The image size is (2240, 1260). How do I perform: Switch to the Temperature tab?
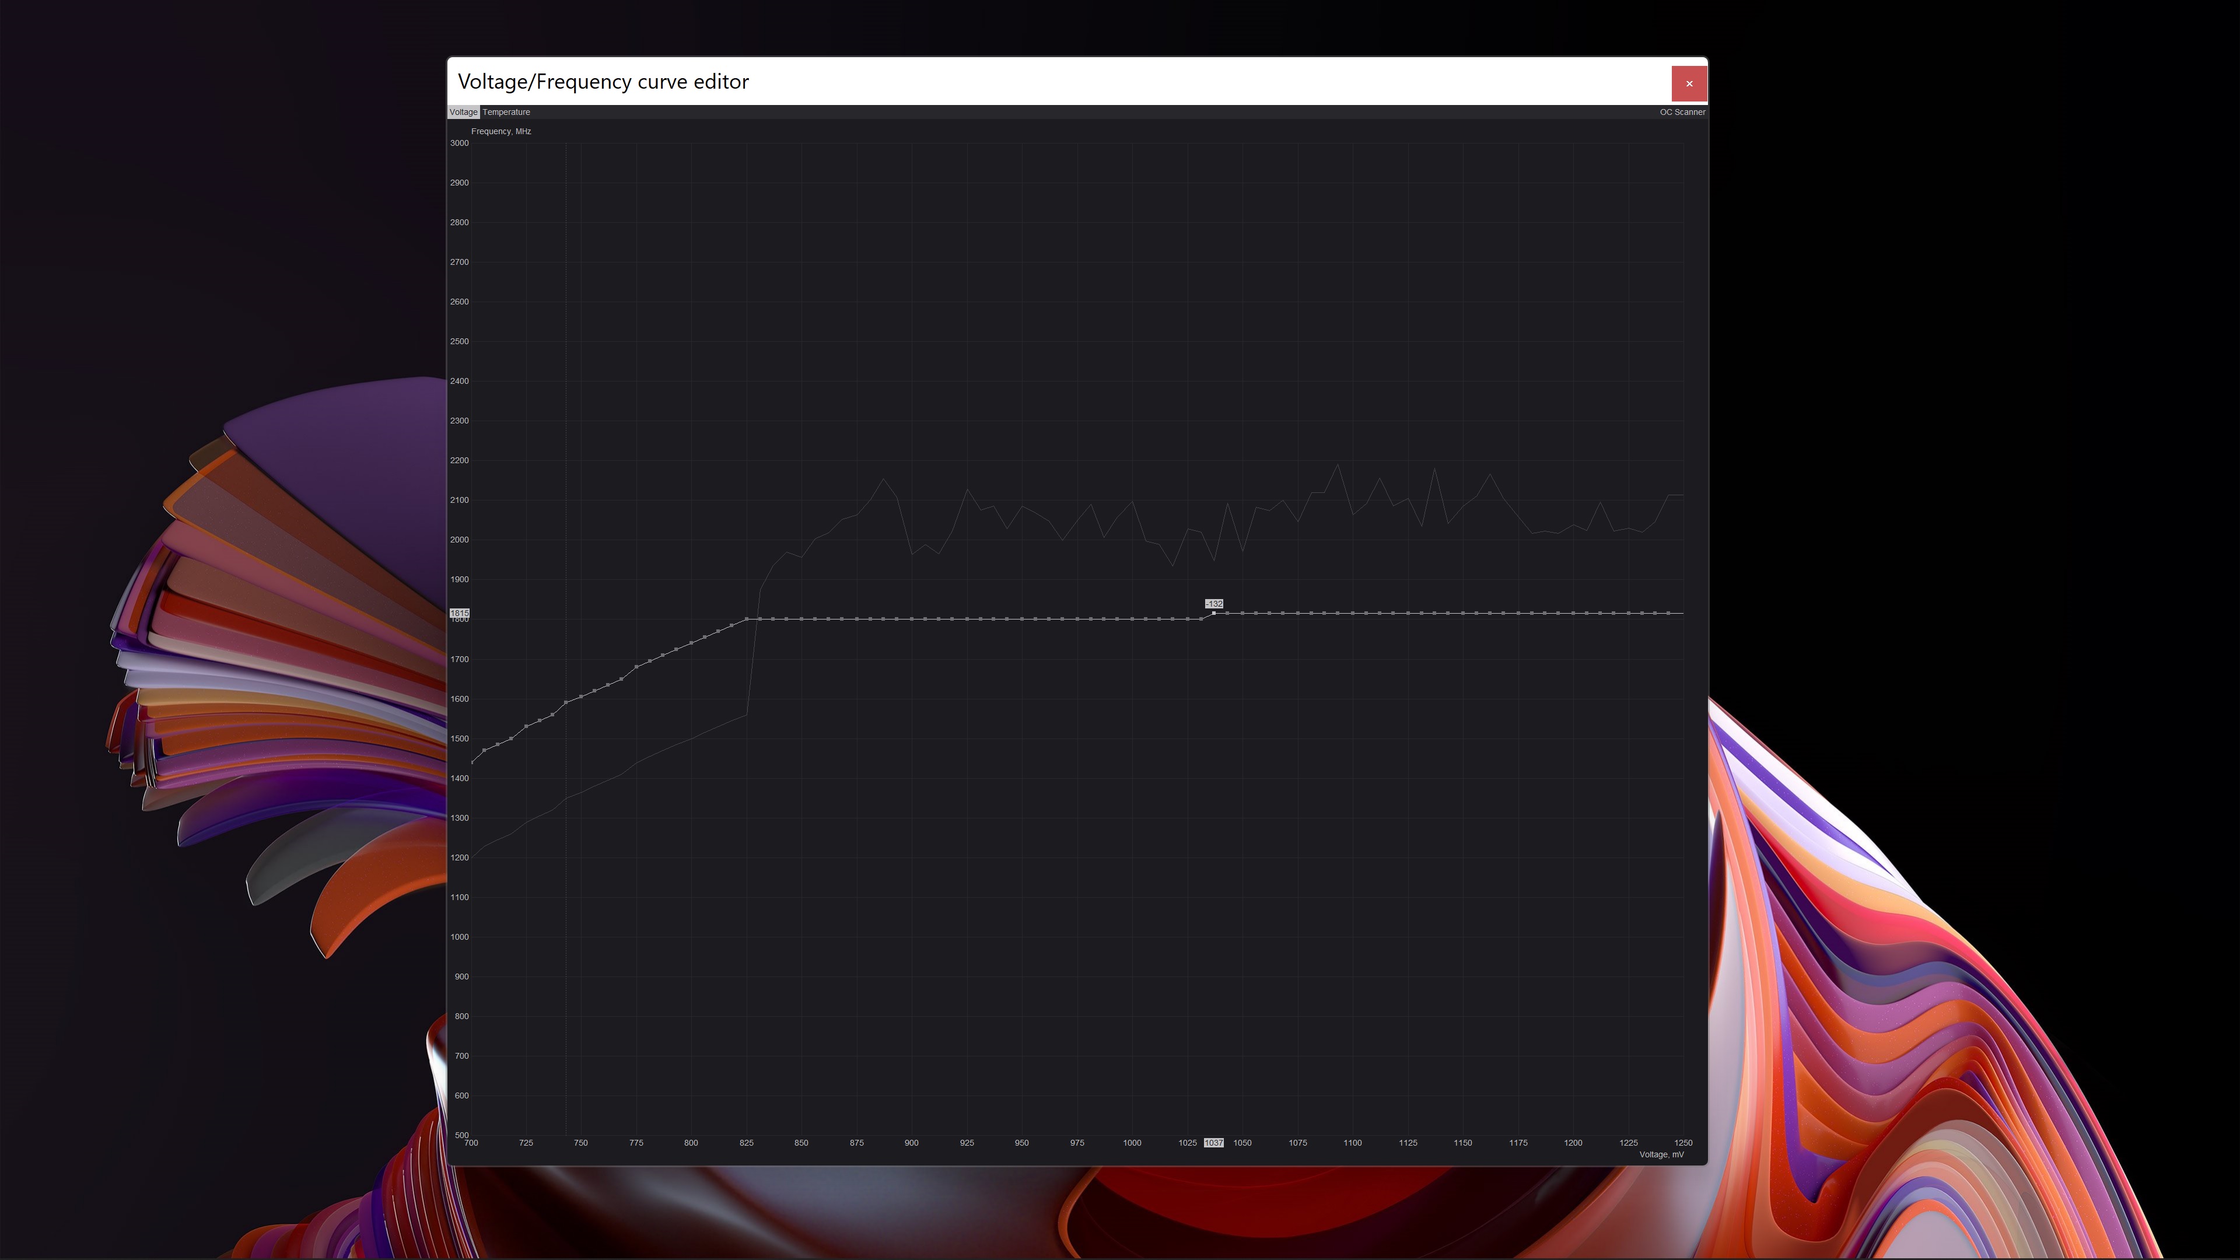(x=506, y=112)
